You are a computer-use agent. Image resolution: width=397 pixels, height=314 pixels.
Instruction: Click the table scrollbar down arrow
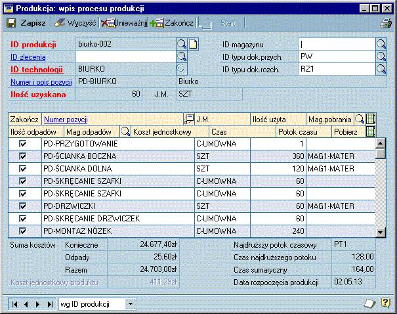[381, 232]
